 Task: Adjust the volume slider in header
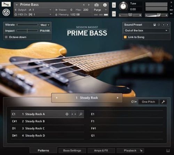[x=156, y=15]
